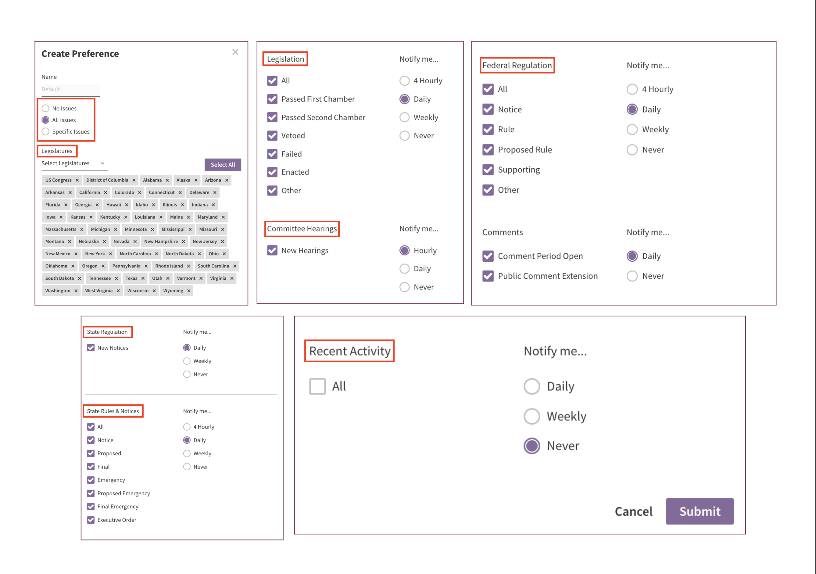This screenshot has height=574, width=816.
Task: Remove the Arizona tag
Action: point(227,180)
